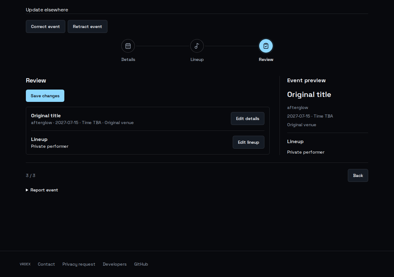Click 'Original venue' in Event preview
This screenshot has width=394, height=277.
302,125
